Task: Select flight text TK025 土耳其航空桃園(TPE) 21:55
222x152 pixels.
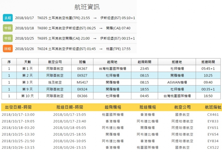Action: pyautogui.click(x=64, y=18)
